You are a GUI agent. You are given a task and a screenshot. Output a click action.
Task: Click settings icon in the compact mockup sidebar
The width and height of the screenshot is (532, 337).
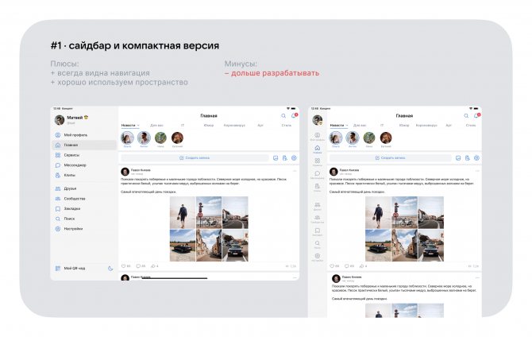pos(318,258)
